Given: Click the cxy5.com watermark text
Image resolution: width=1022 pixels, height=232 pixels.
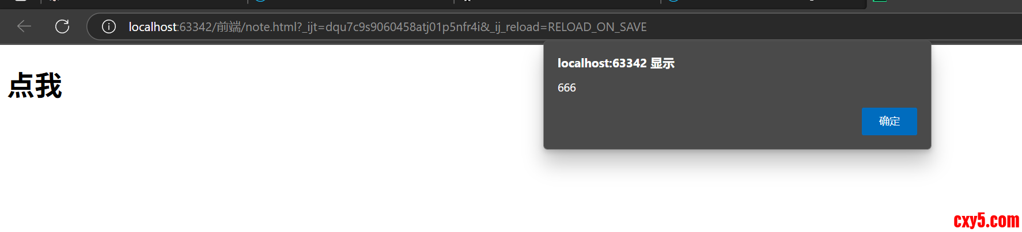Looking at the screenshot, I should (x=986, y=220).
